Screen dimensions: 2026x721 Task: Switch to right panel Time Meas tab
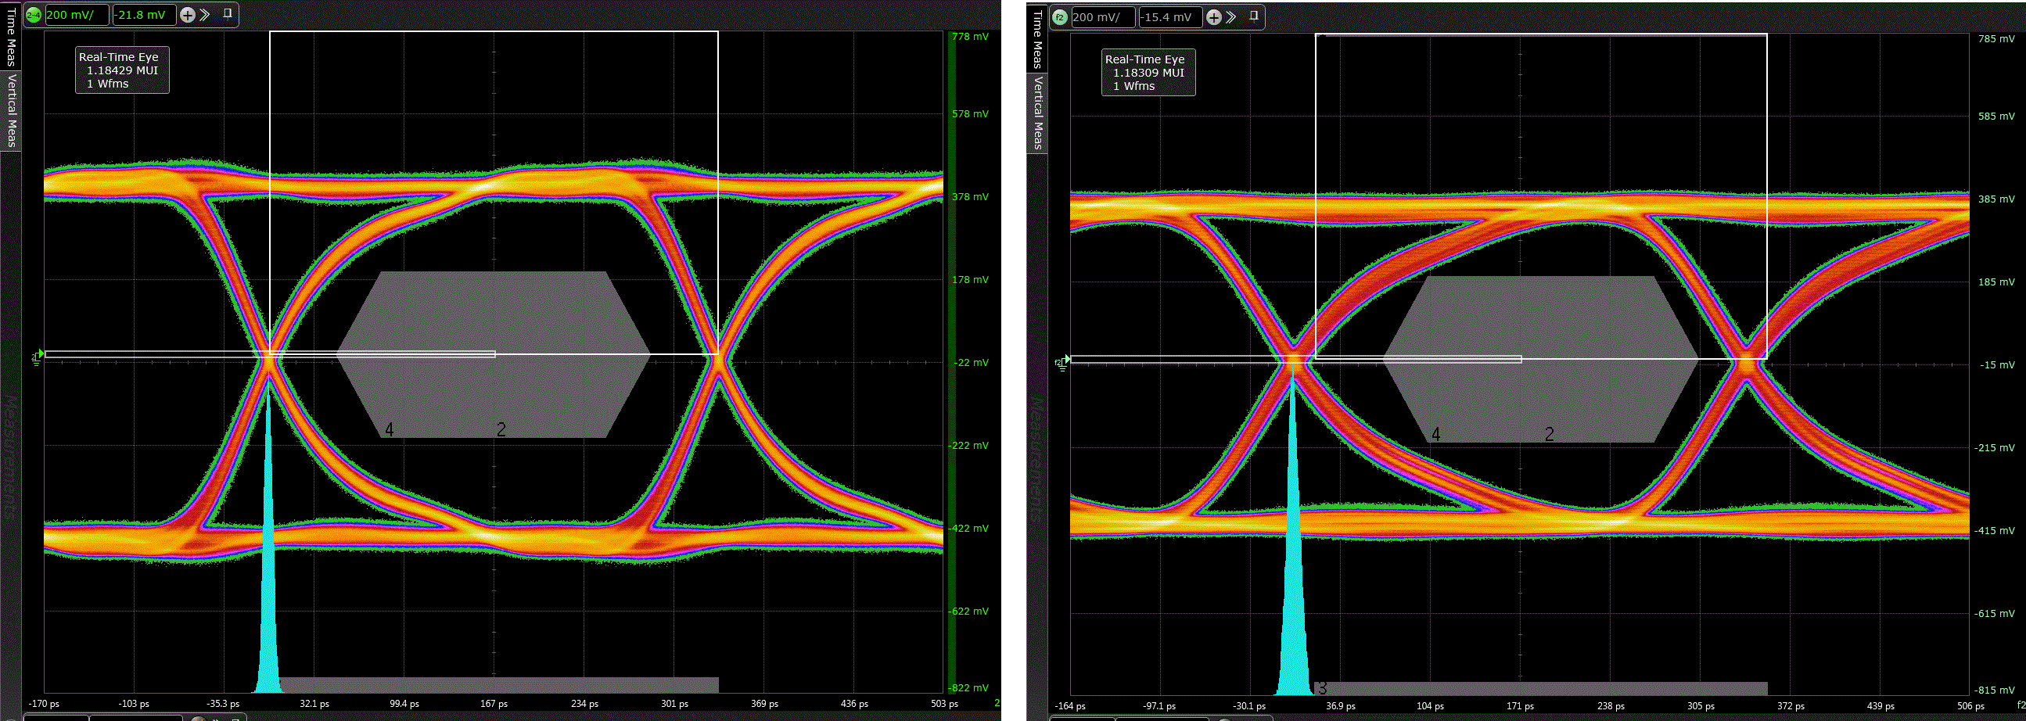(x=1037, y=39)
